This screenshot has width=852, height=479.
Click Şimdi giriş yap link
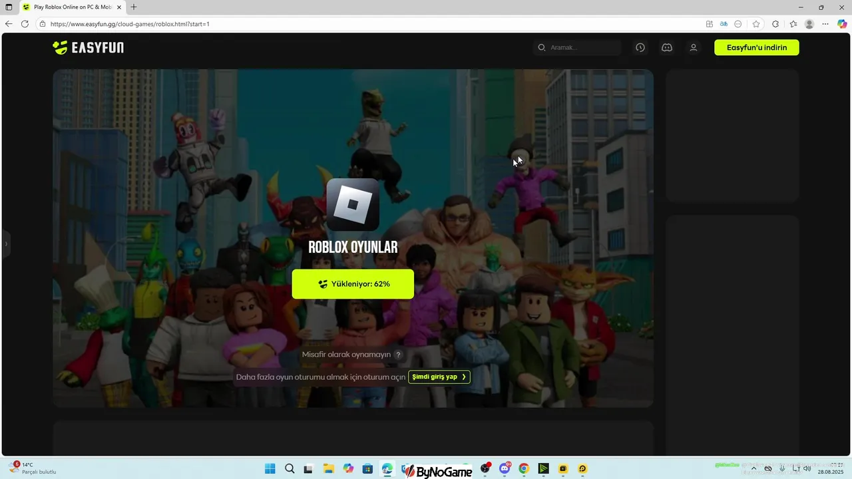(x=439, y=377)
